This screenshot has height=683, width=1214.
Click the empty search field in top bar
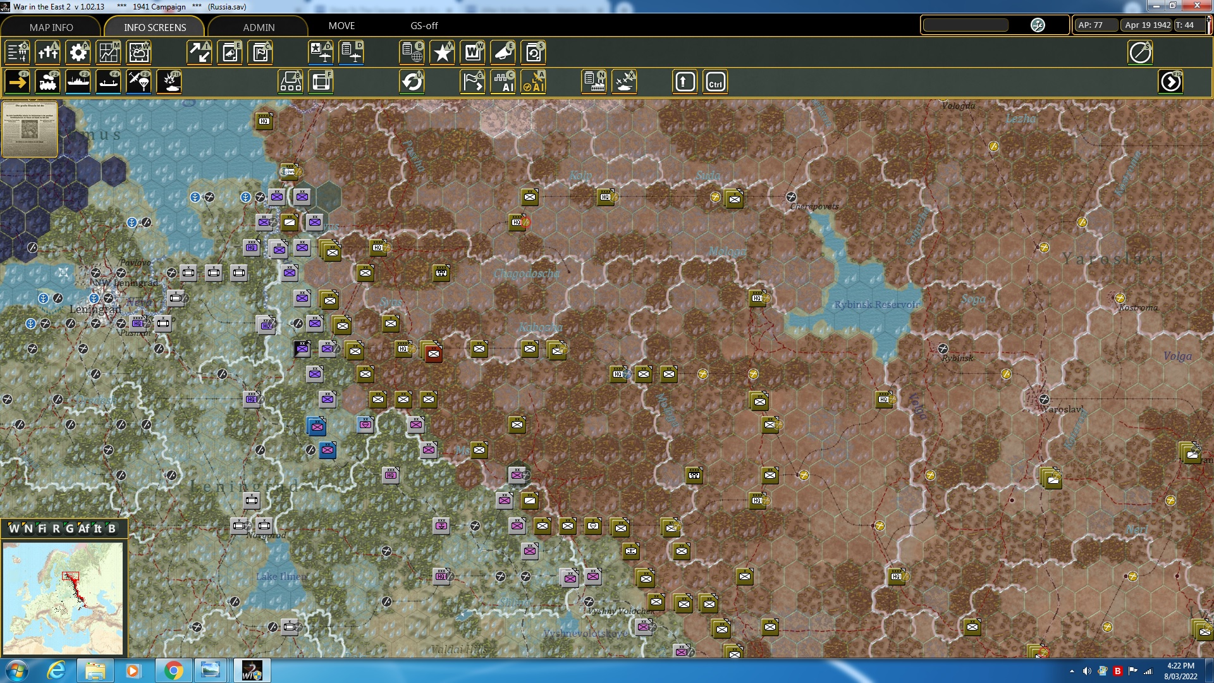click(966, 25)
